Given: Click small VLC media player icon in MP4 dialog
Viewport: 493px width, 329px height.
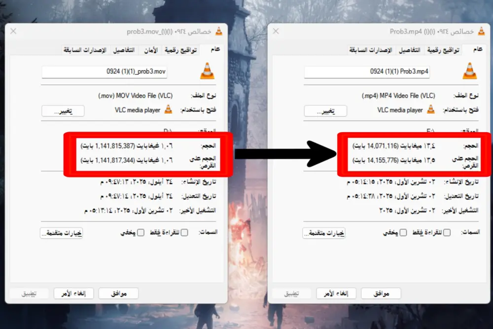Looking at the screenshot, I should click(x=431, y=110).
